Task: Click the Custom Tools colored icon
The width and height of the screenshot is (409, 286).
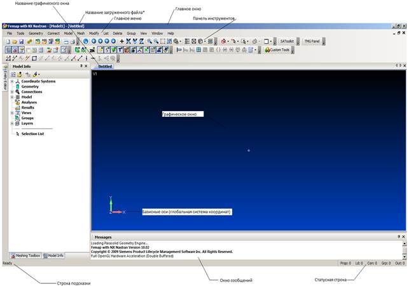Action: pos(267,49)
